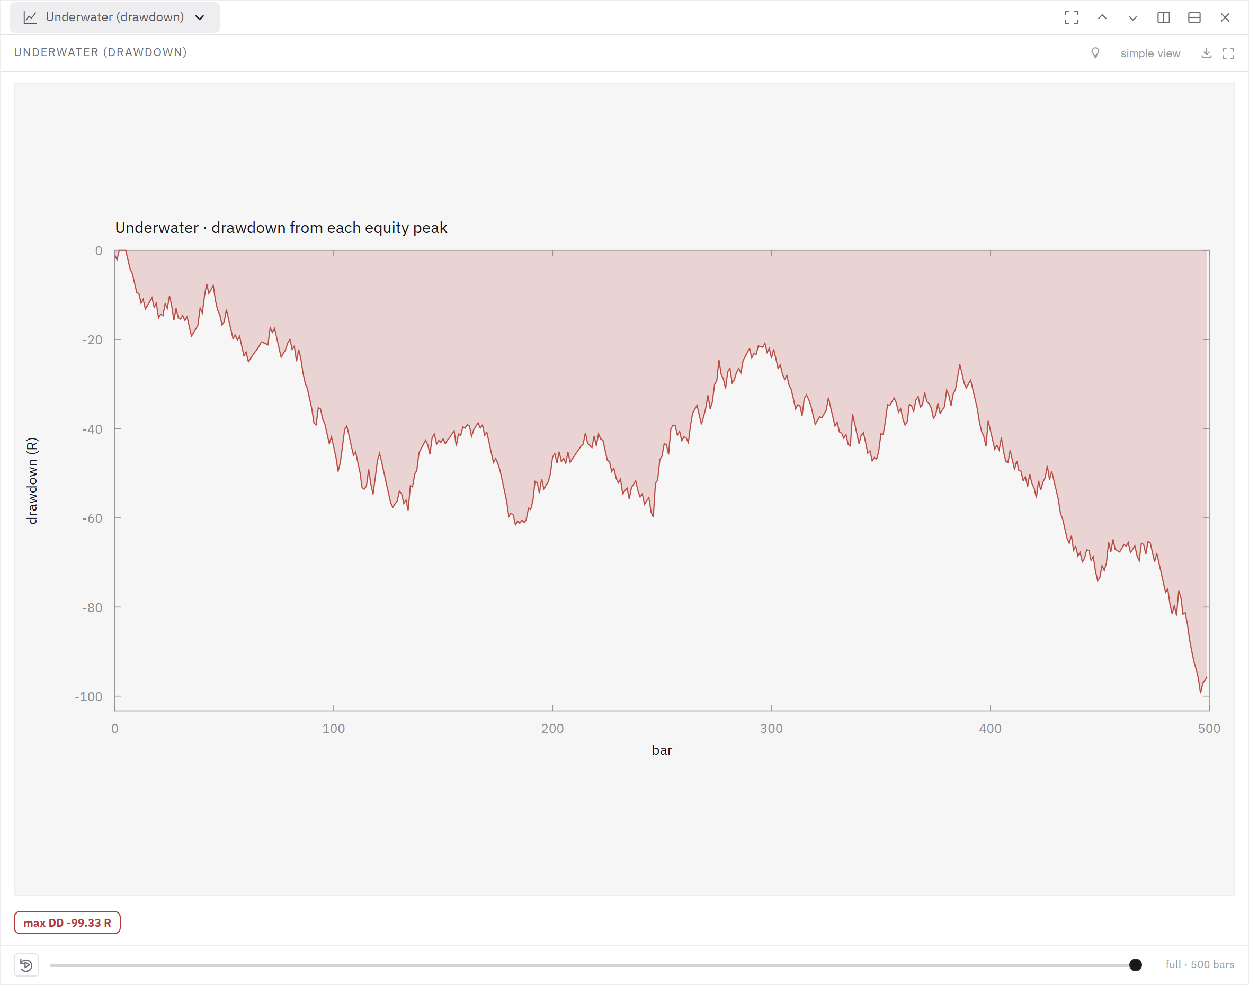Expand chart with the small fullscreen icon
This screenshot has height=985, width=1249.
[1228, 53]
